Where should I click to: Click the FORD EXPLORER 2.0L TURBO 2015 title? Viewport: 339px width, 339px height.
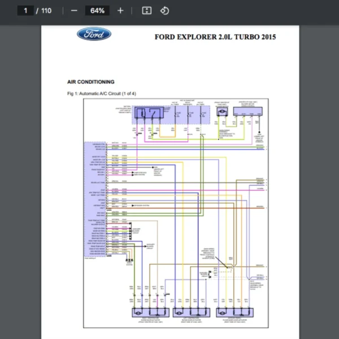(x=215, y=37)
